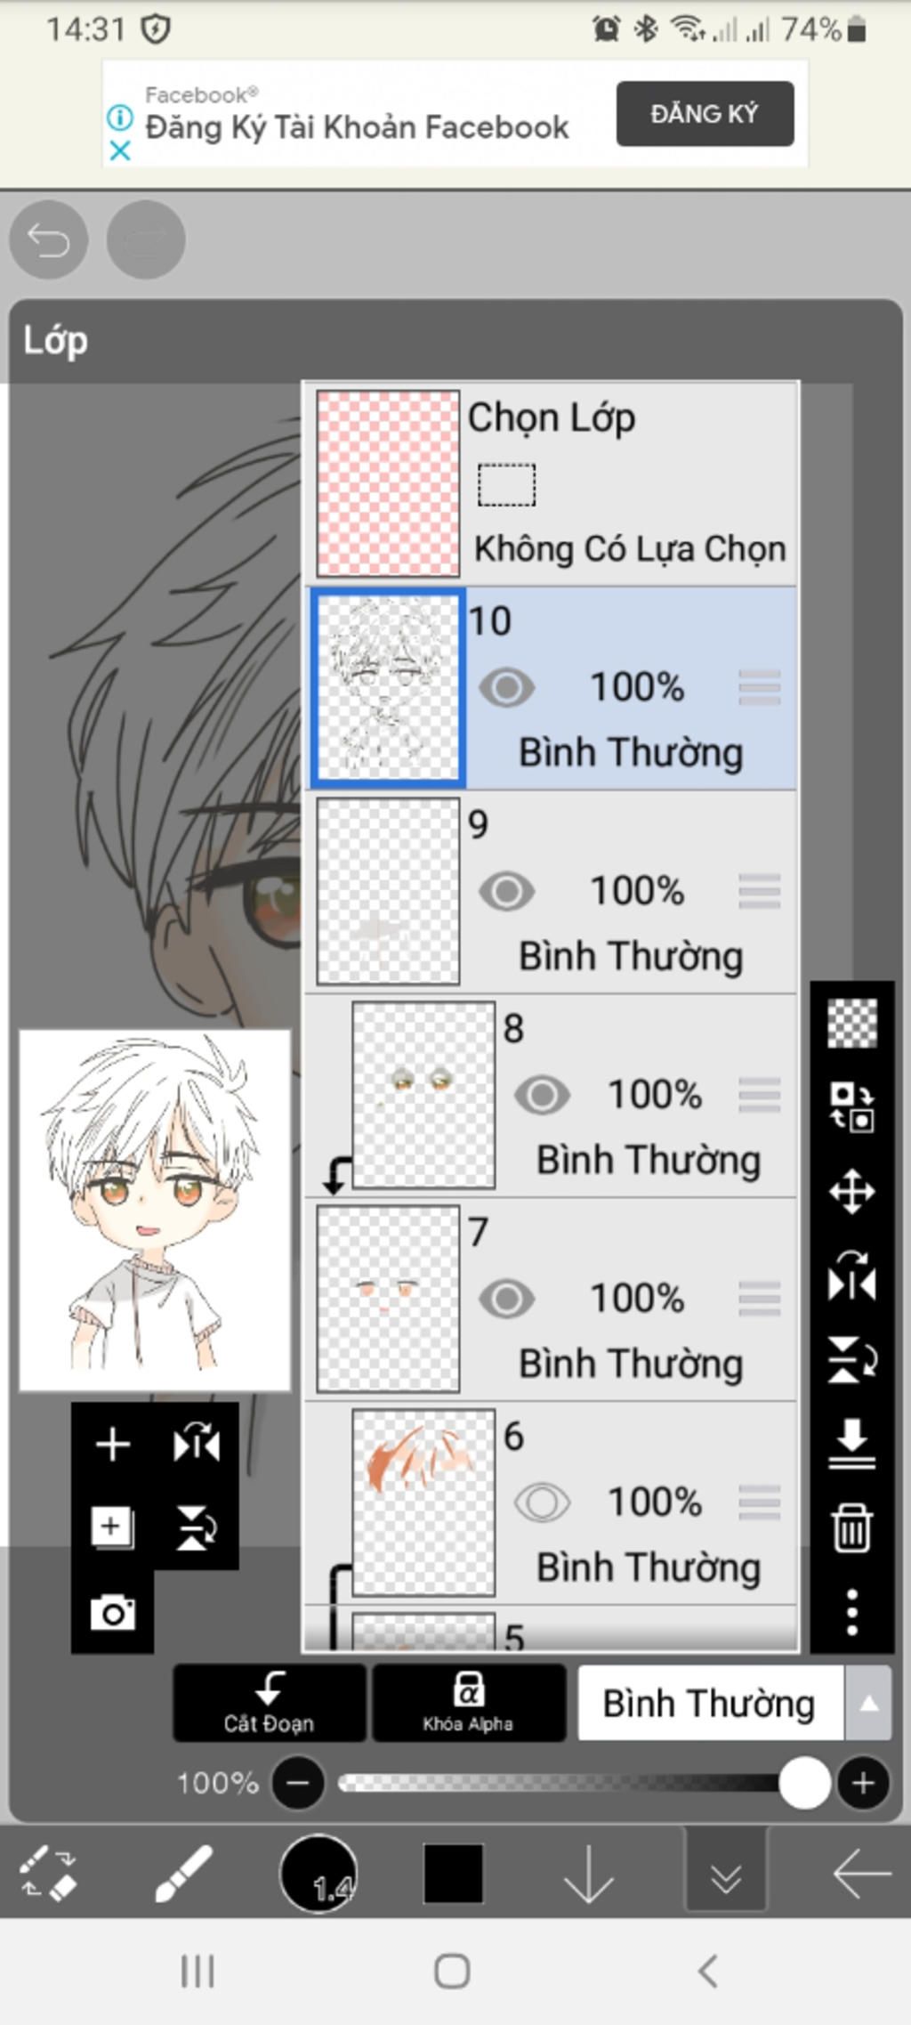Image resolution: width=911 pixels, height=2025 pixels.
Task: Tap the Khóa Alpha lock button
Action: pos(469,1704)
